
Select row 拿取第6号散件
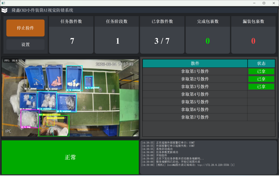(209, 109)
